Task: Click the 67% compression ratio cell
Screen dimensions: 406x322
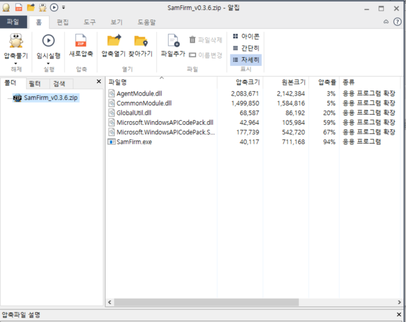Action: pos(329,133)
